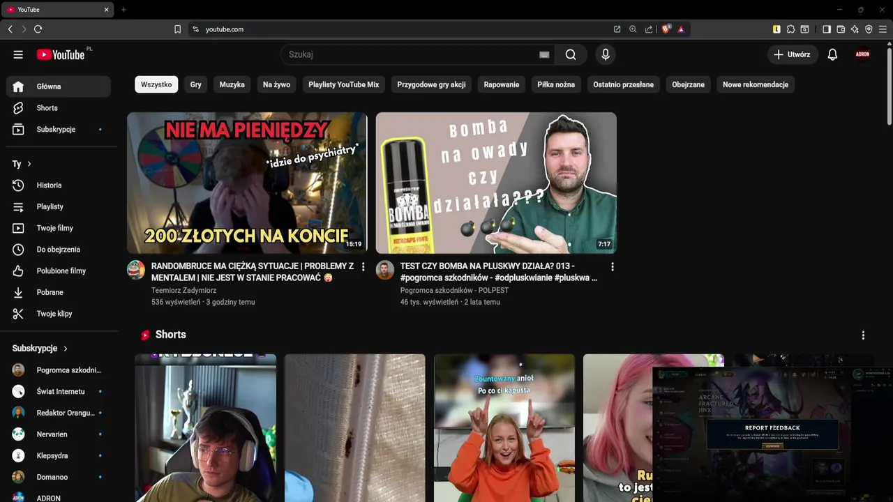Open the ADRON account avatar menu
The image size is (893, 502).
863,54
